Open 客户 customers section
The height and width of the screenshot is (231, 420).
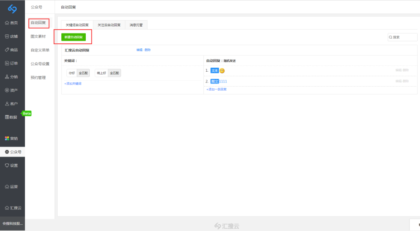click(12, 104)
